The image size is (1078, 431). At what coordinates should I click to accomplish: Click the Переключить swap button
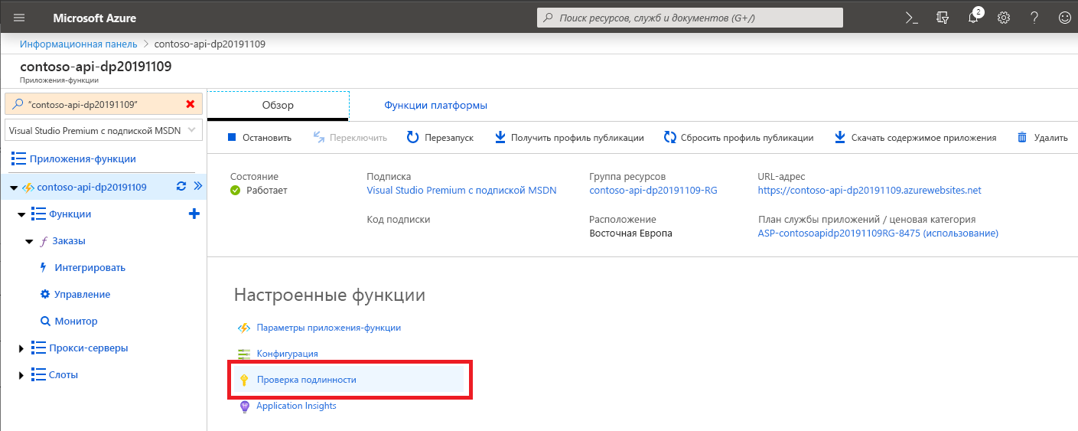pyautogui.click(x=350, y=138)
